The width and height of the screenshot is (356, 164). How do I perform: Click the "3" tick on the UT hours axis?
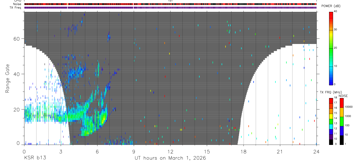click(61, 151)
